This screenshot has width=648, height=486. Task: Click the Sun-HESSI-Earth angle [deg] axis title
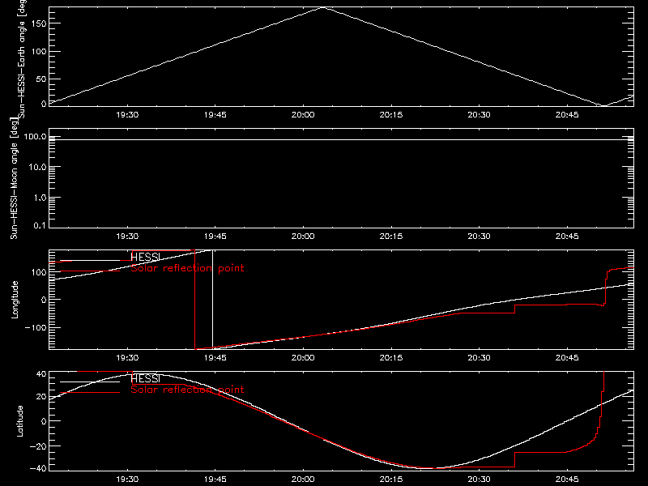pos(22,59)
